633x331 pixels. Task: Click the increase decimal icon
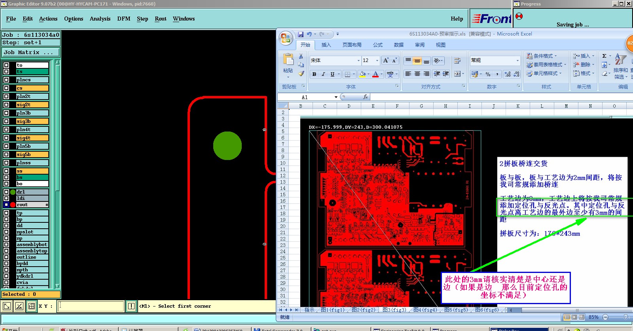coord(508,74)
